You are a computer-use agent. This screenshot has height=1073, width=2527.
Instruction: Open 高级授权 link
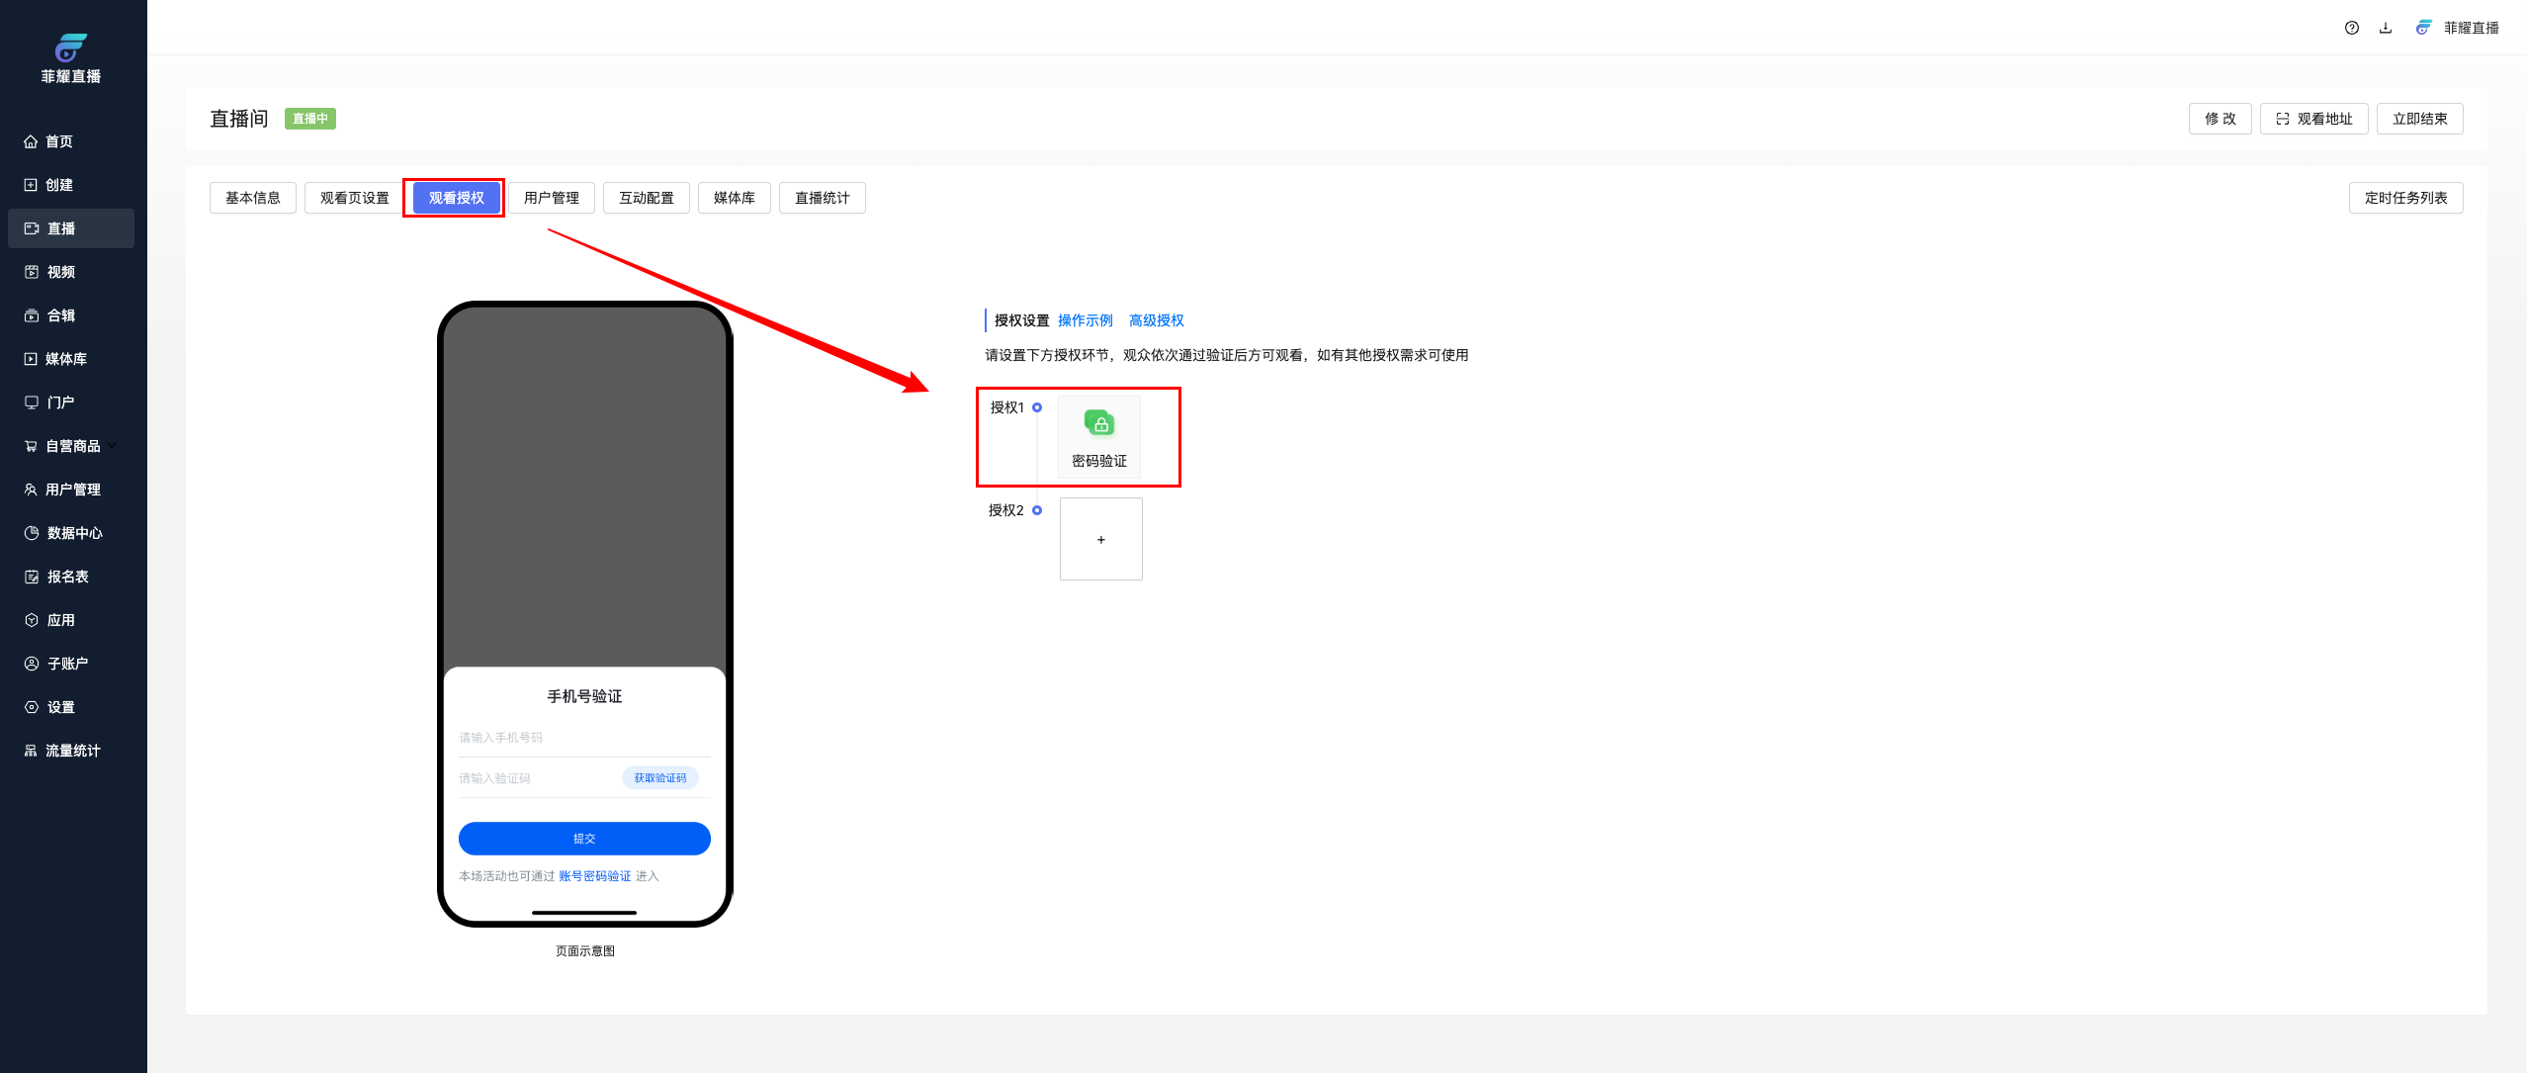[1156, 320]
